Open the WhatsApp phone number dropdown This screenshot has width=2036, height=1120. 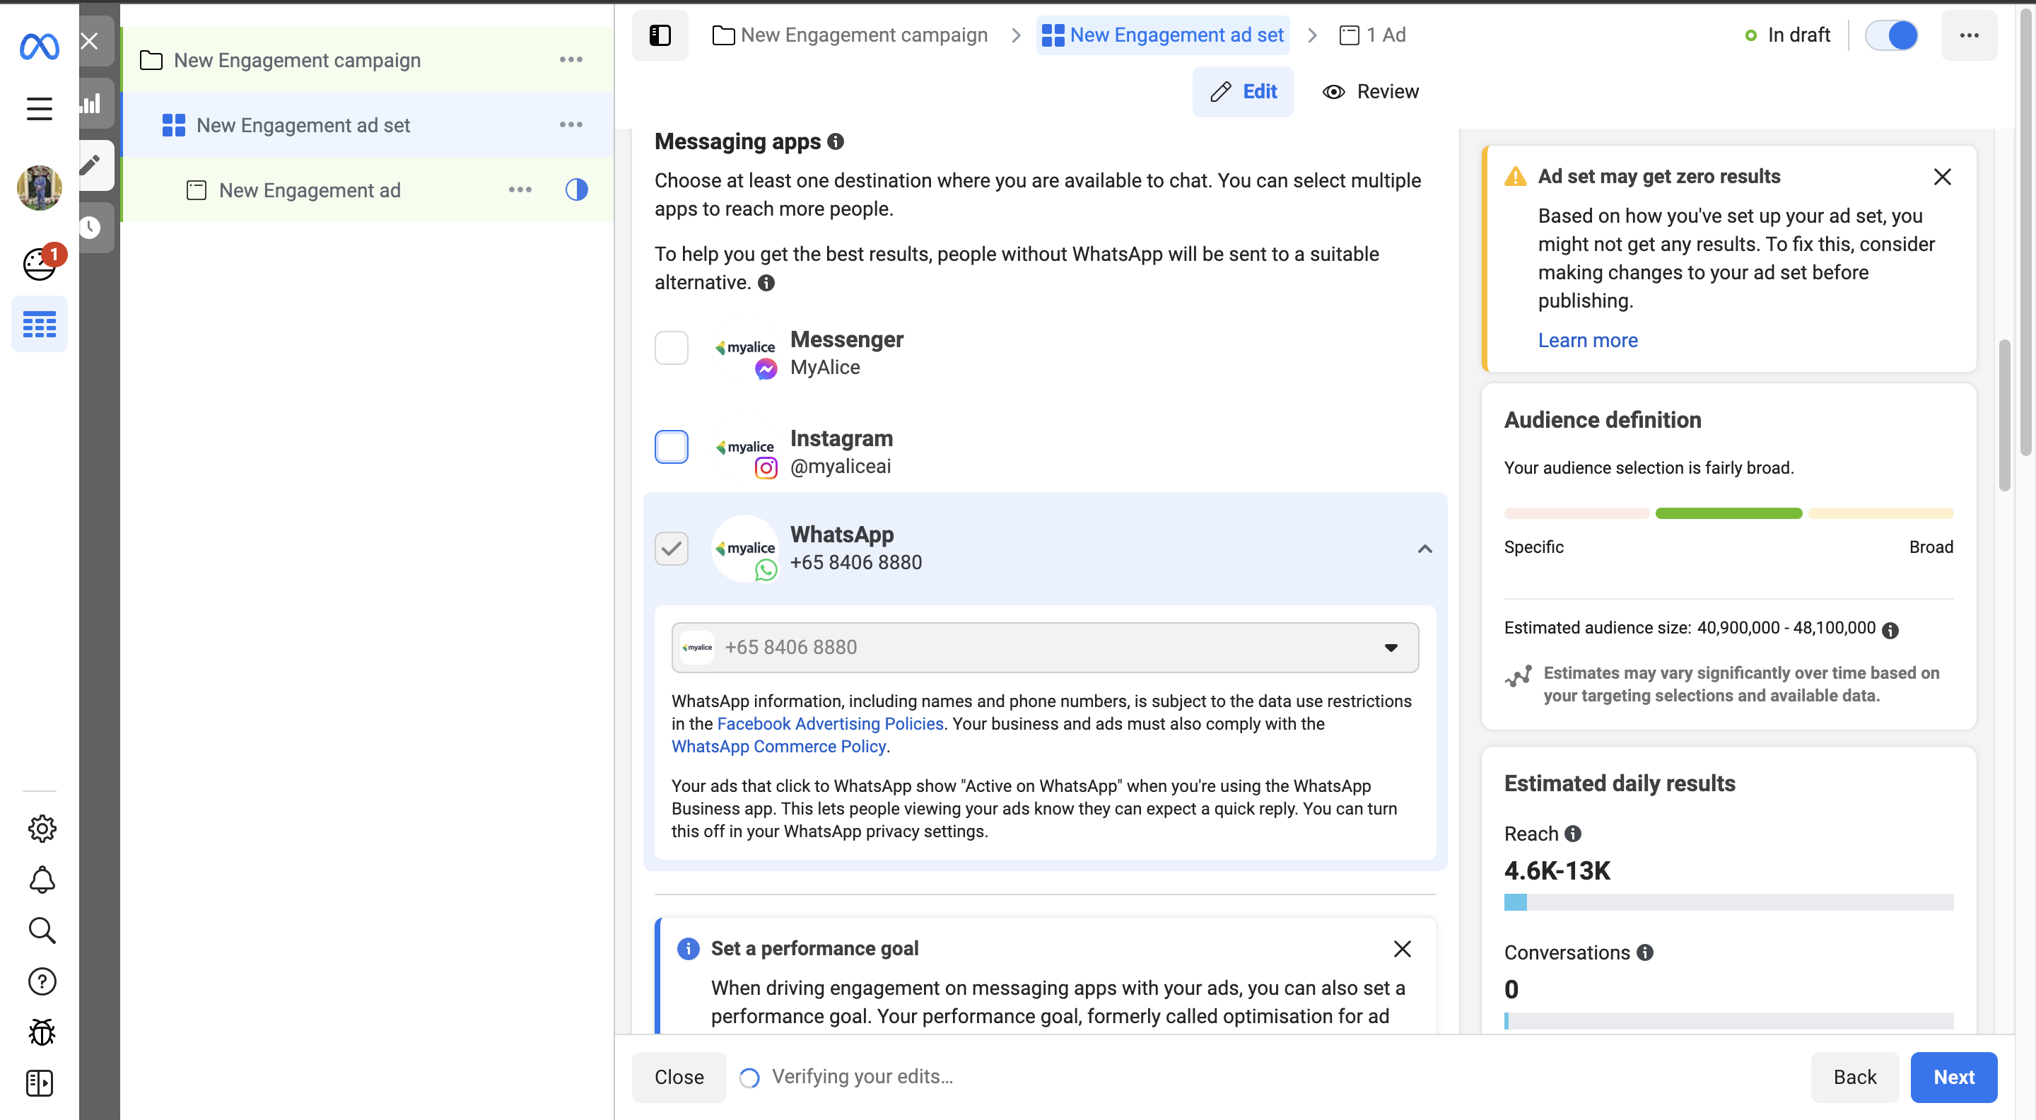tap(1044, 648)
